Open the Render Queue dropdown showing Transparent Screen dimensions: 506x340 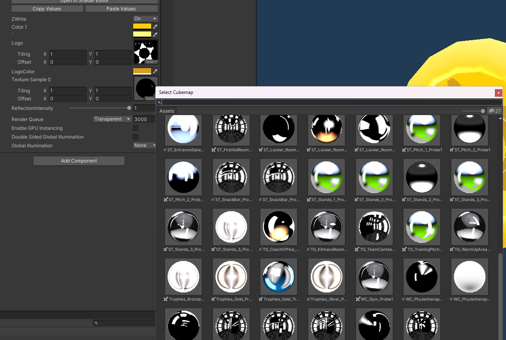click(112, 119)
